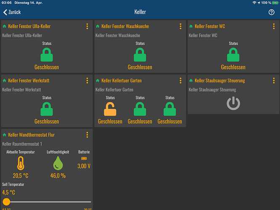The image size is (280, 210).
Task: Click the Keller Fenster Ulla-Keller green lock icon
Action: 47,55
